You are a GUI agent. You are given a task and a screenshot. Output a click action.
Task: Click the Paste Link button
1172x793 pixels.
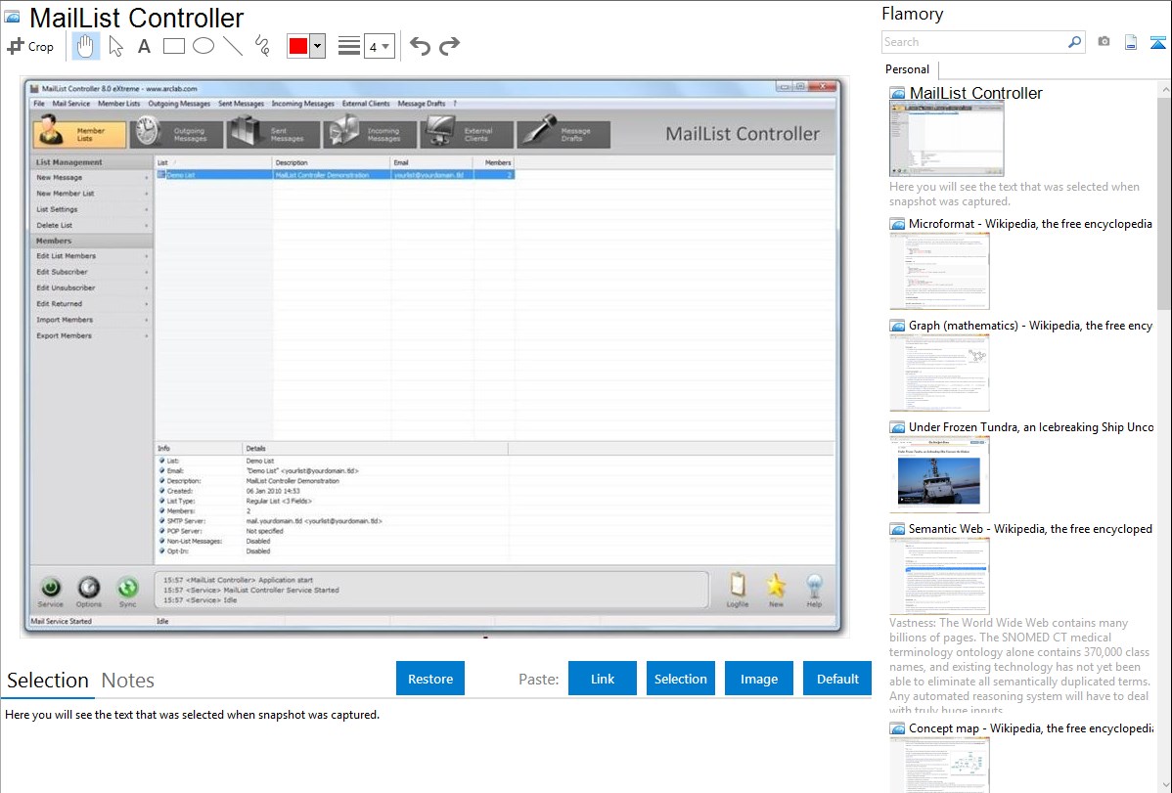click(603, 679)
